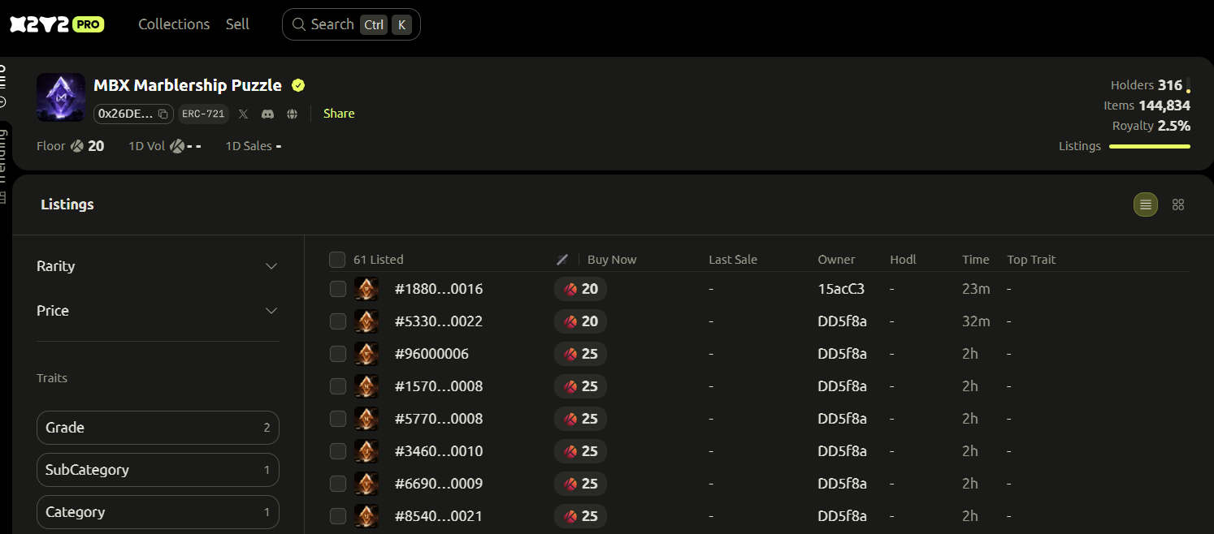Open the Trending side tab

(x=2, y=166)
